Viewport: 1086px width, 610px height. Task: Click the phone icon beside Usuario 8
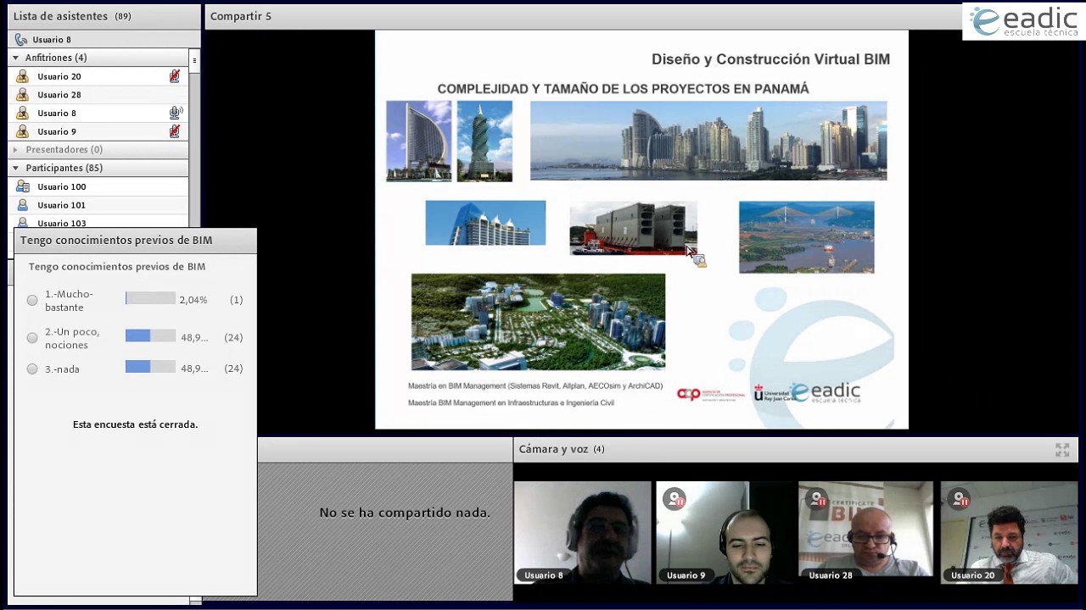click(x=22, y=40)
